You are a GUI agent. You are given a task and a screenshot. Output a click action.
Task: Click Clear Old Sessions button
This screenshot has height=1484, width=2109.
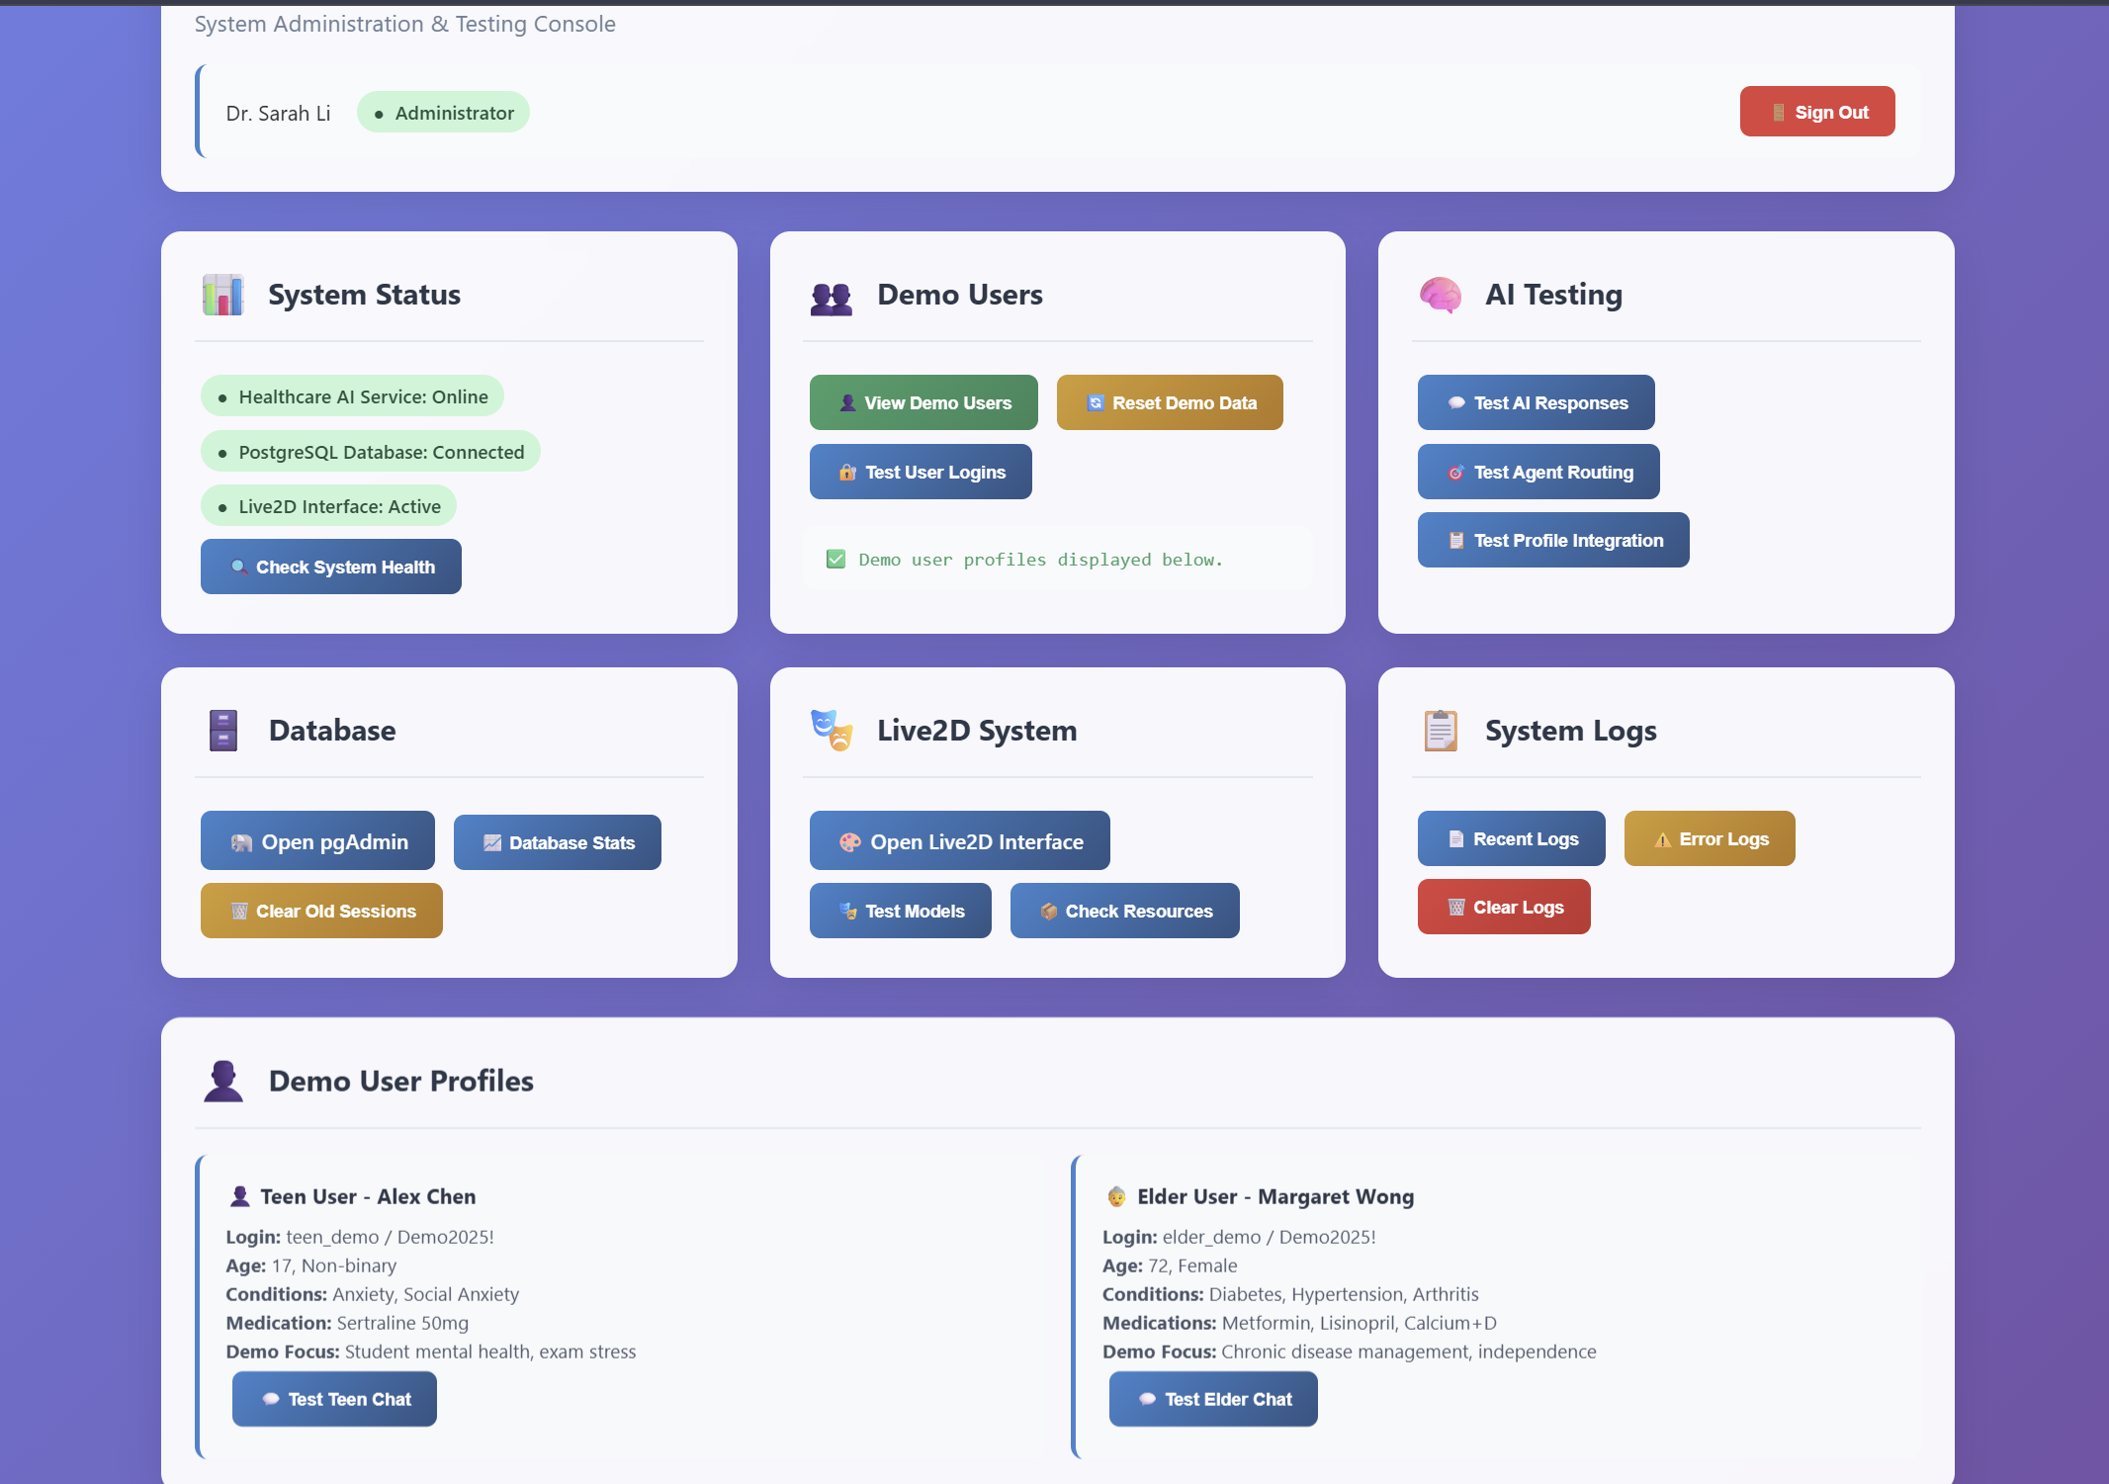click(x=321, y=911)
